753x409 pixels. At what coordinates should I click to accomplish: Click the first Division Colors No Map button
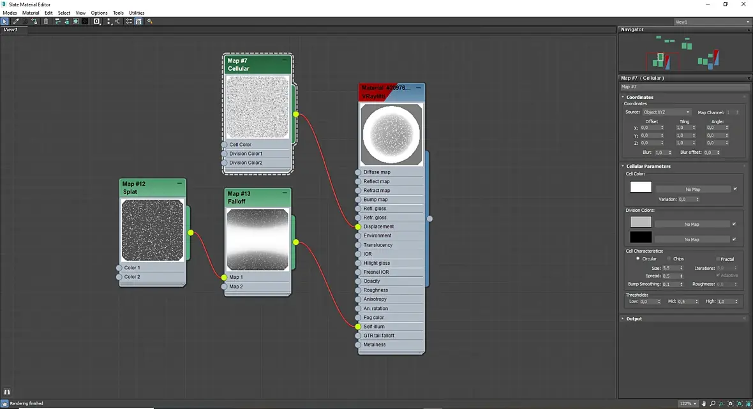(x=692, y=224)
